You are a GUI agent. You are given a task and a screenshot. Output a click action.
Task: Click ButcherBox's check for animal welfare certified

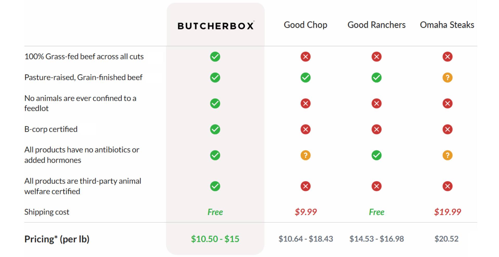(x=215, y=186)
